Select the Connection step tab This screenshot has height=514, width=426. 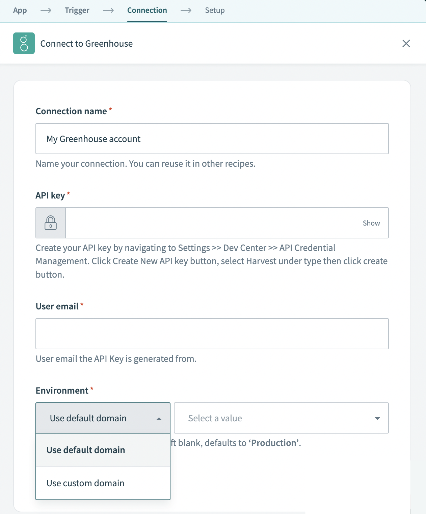(147, 10)
